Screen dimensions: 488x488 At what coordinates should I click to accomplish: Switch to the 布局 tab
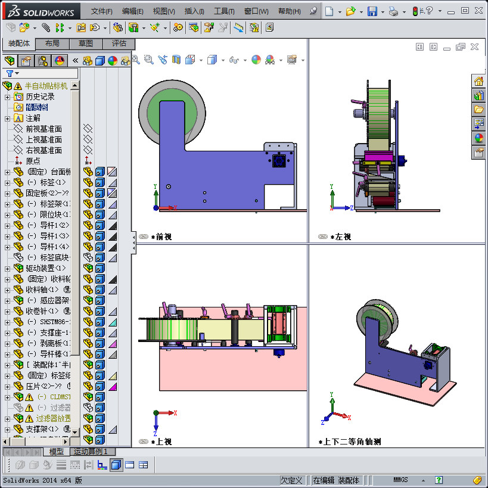(52, 43)
